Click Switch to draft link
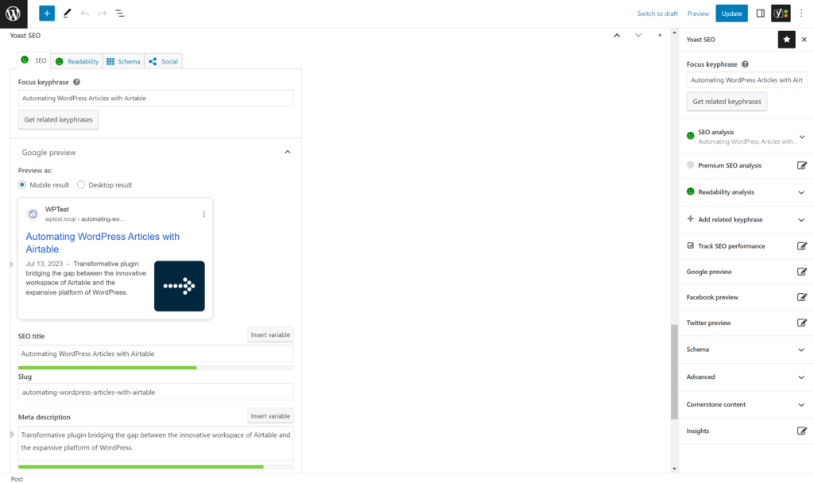Viewport: 814px width, 483px height. [657, 14]
